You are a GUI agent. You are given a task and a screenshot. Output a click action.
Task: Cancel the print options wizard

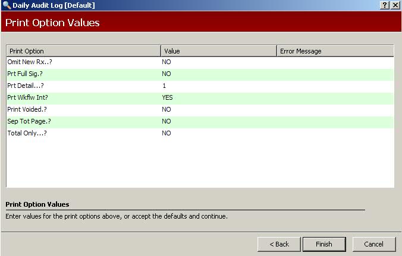point(374,244)
